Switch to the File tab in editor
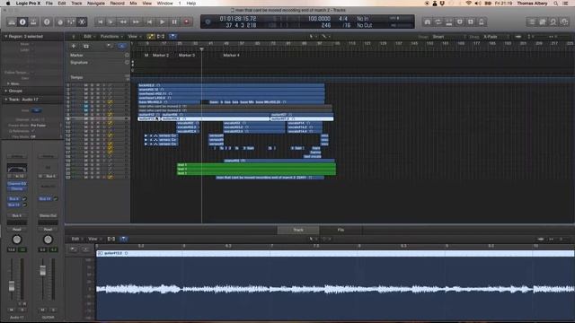 pos(341,230)
